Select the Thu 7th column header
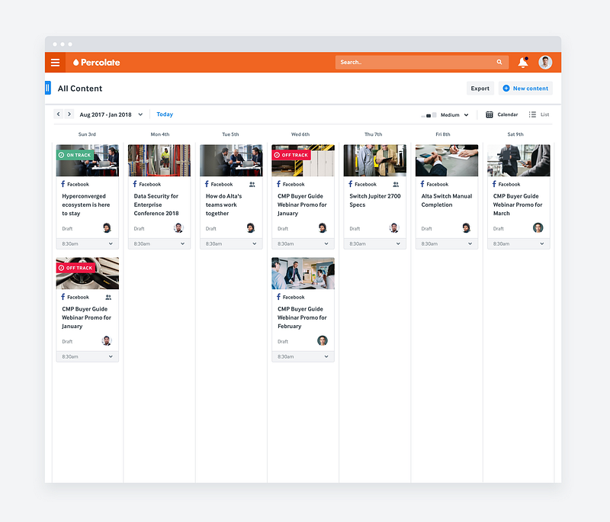The image size is (610, 522). [x=373, y=134]
